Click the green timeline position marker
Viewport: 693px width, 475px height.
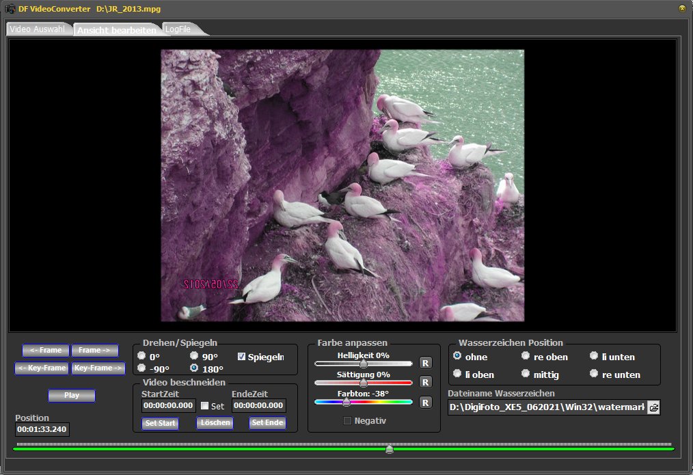[x=389, y=449]
